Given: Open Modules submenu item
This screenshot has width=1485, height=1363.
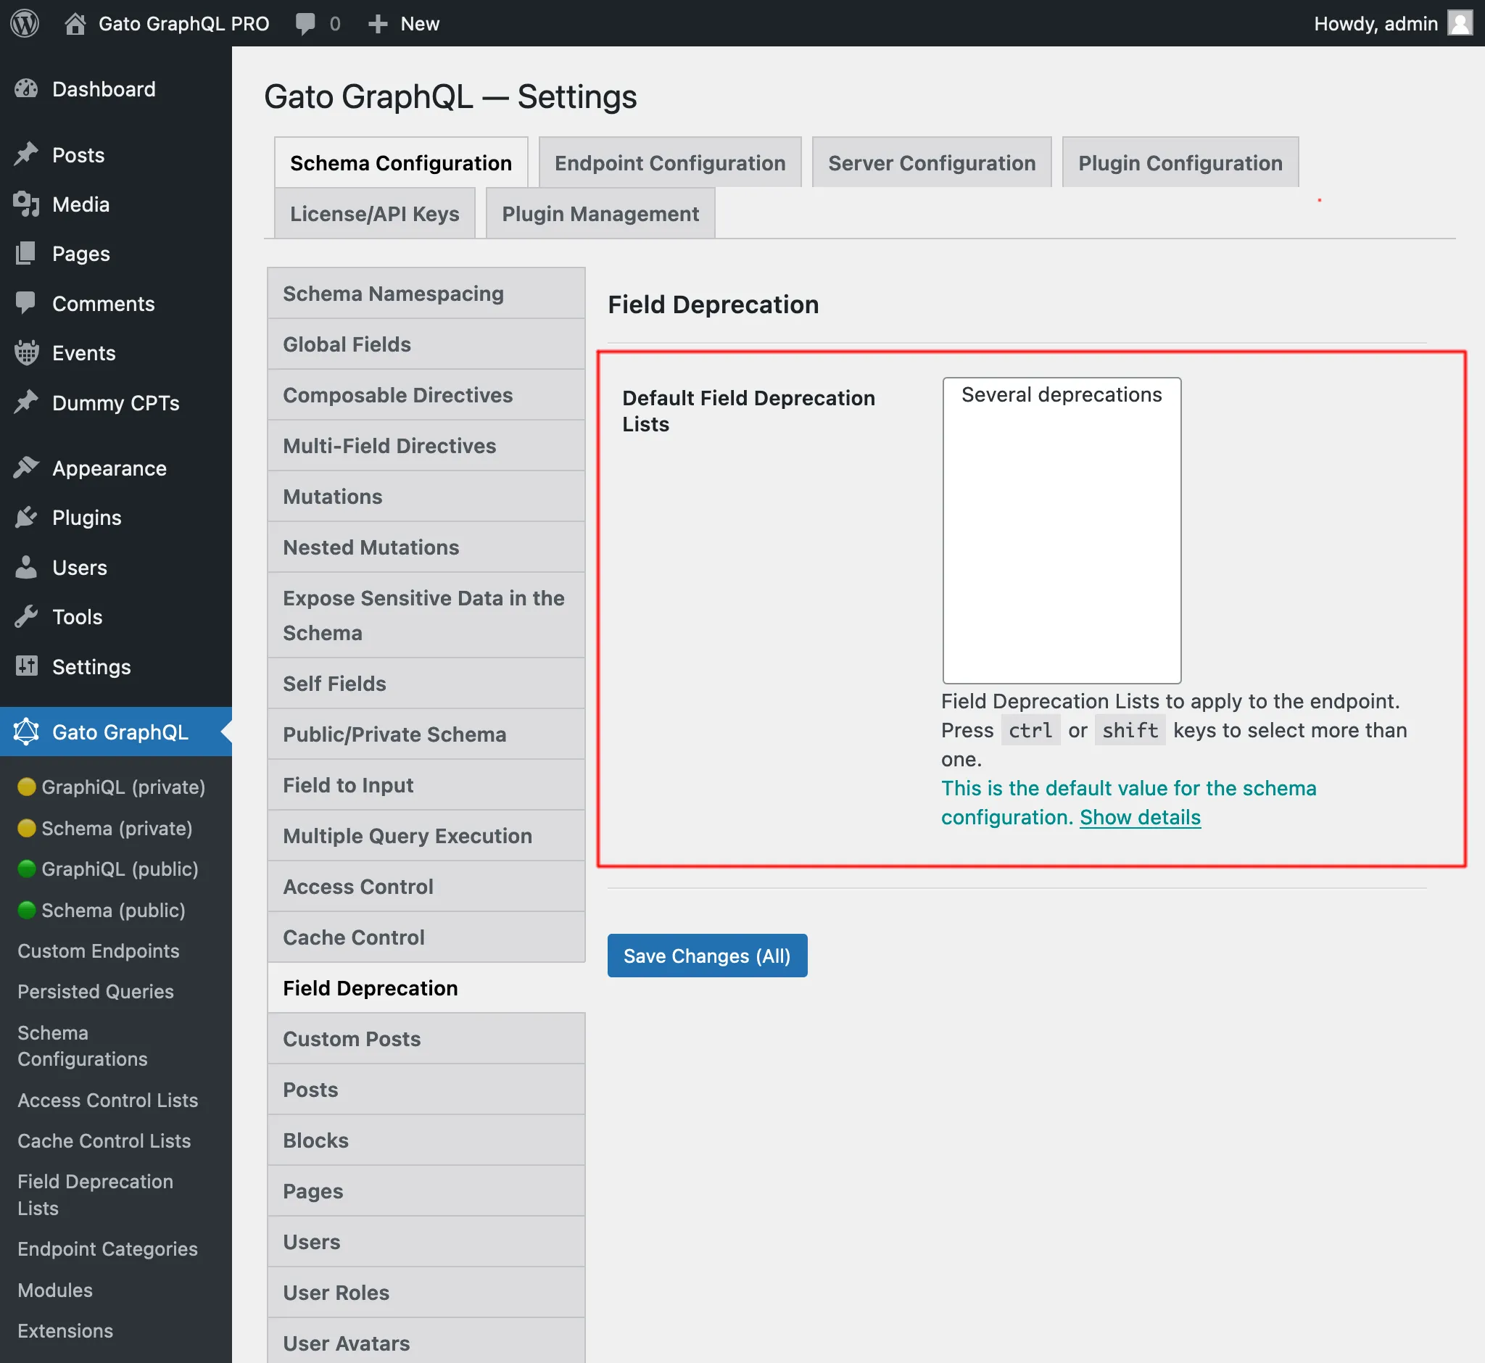Looking at the screenshot, I should coord(55,1290).
